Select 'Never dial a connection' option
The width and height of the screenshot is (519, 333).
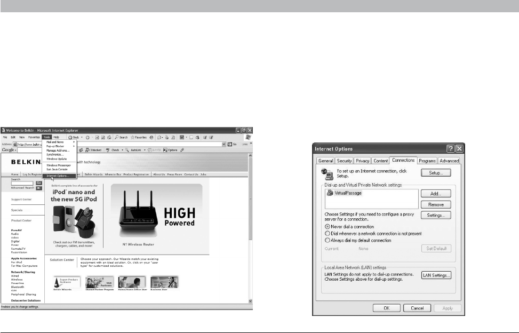click(x=328, y=227)
